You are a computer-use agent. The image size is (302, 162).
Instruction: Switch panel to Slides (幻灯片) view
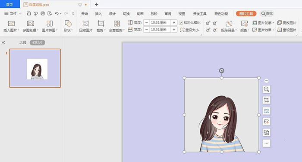point(38,43)
